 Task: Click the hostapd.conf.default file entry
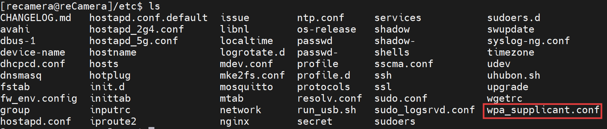(x=148, y=18)
